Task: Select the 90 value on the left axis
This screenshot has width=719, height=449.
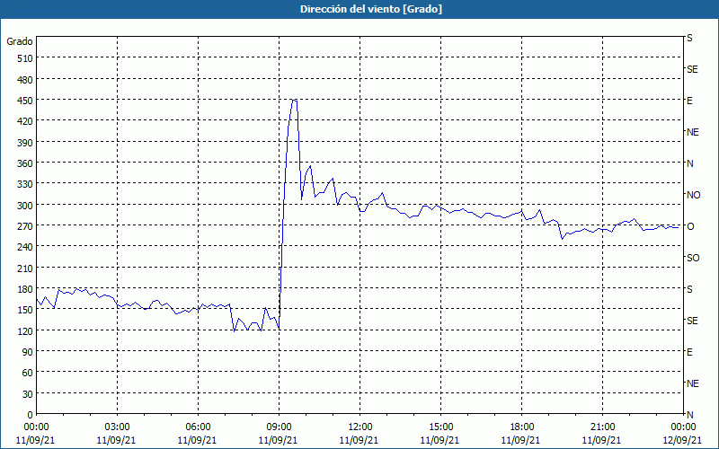Action: (28, 352)
